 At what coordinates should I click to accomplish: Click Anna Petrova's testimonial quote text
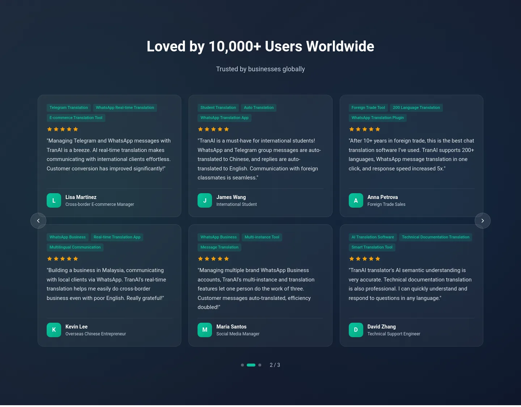click(411, 154)
